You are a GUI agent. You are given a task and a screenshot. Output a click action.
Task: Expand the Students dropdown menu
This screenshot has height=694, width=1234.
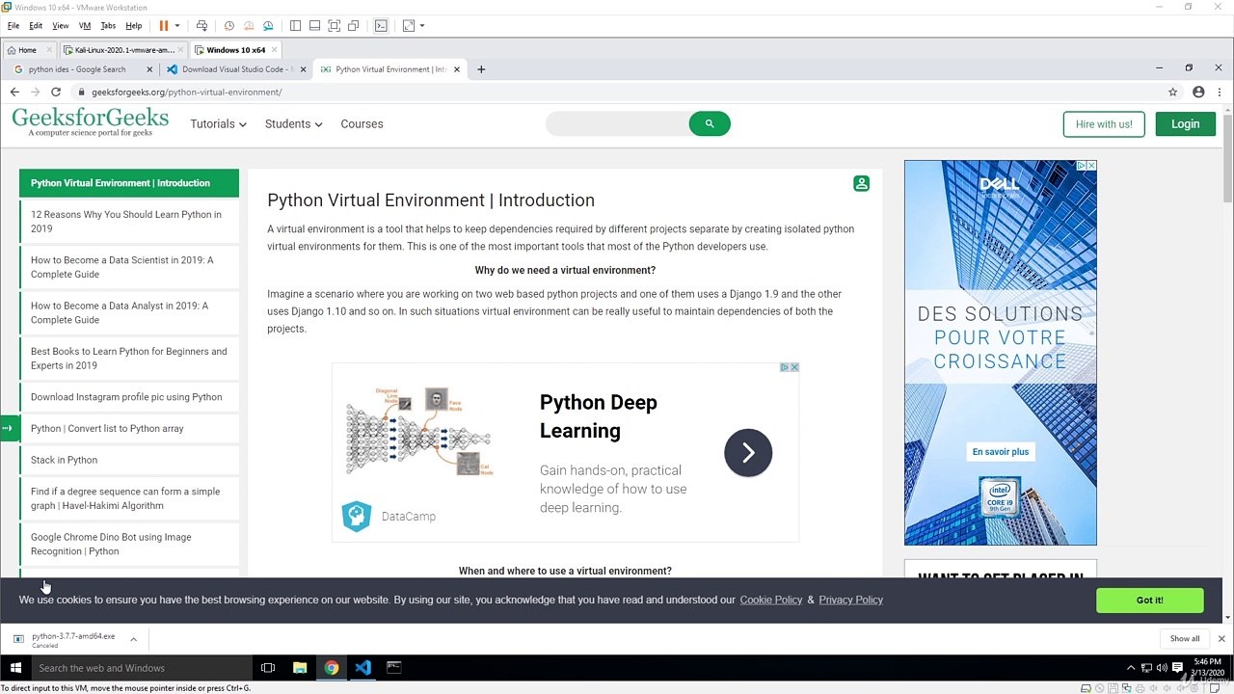293,124
